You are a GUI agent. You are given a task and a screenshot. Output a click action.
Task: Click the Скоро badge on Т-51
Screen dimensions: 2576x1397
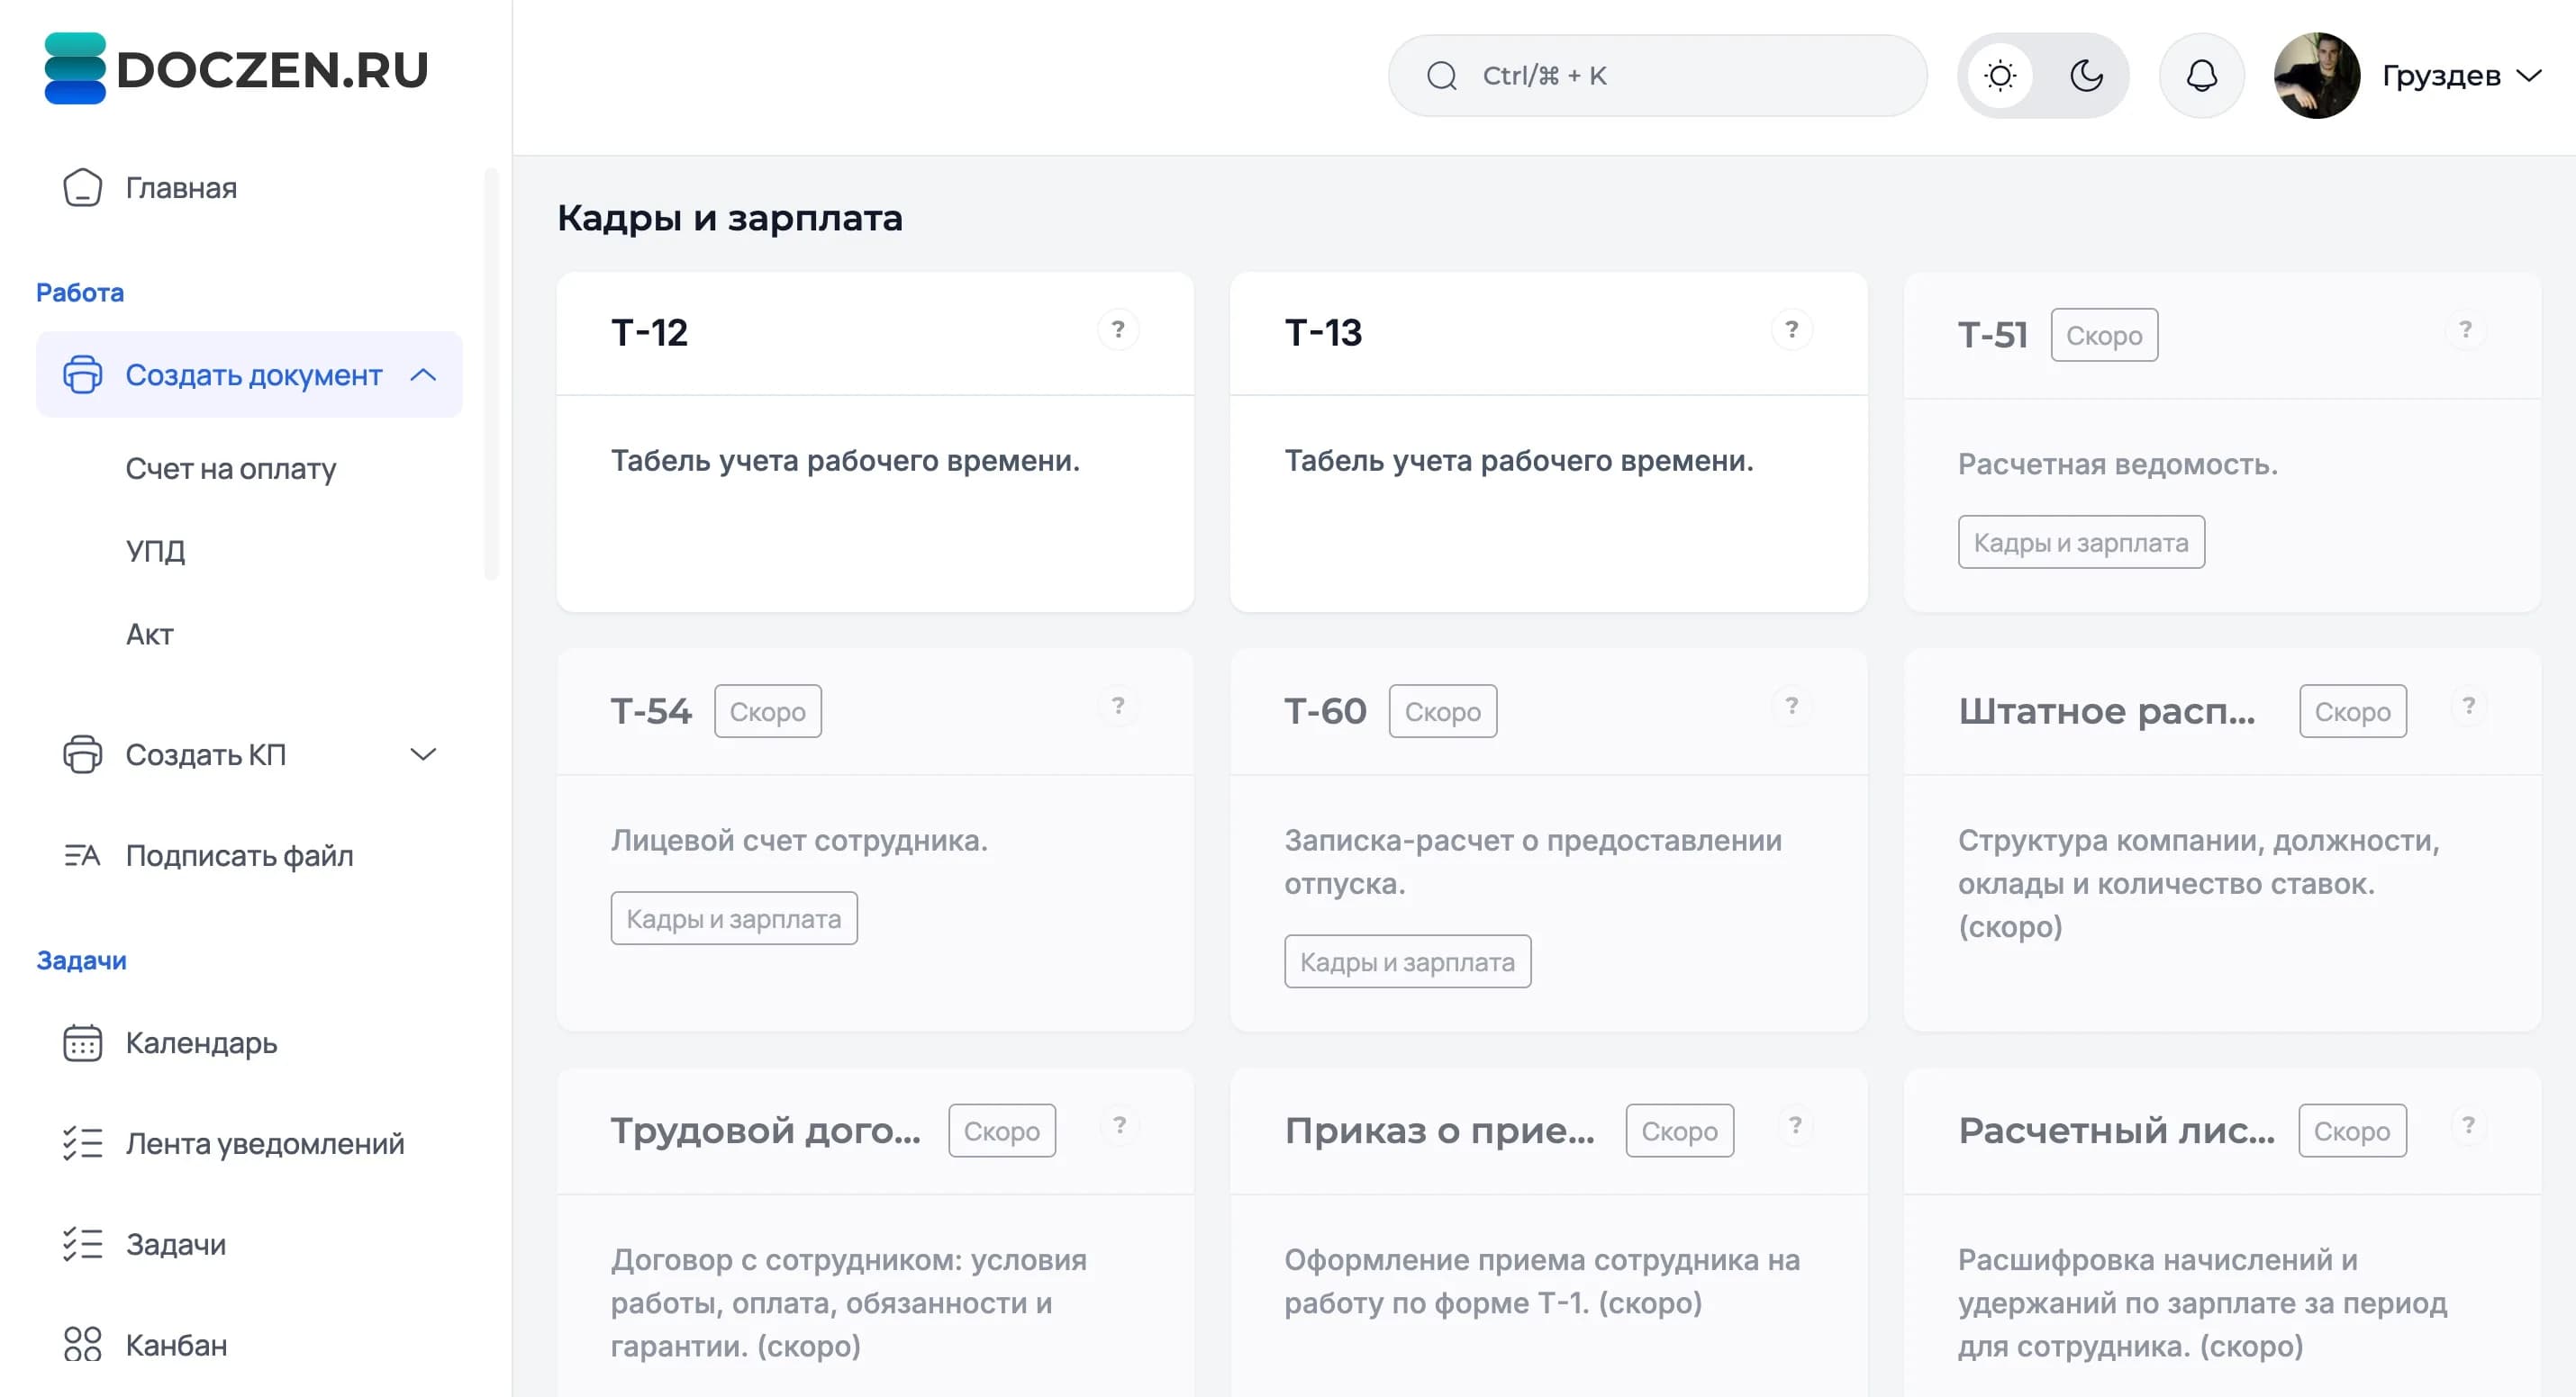click(x=2104, y=336)
